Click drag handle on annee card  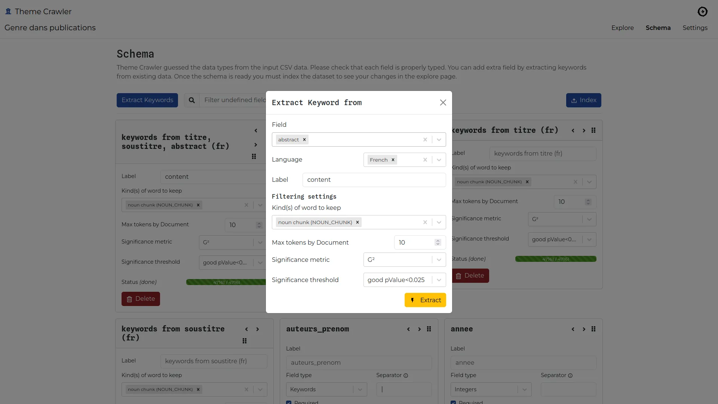[593, 329]
